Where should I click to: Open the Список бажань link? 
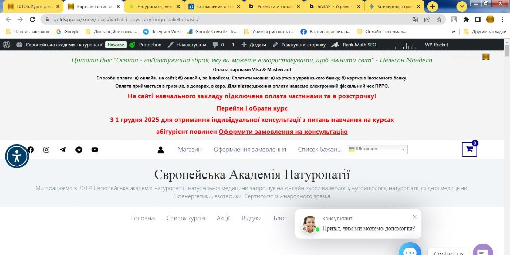click(319, 149)
